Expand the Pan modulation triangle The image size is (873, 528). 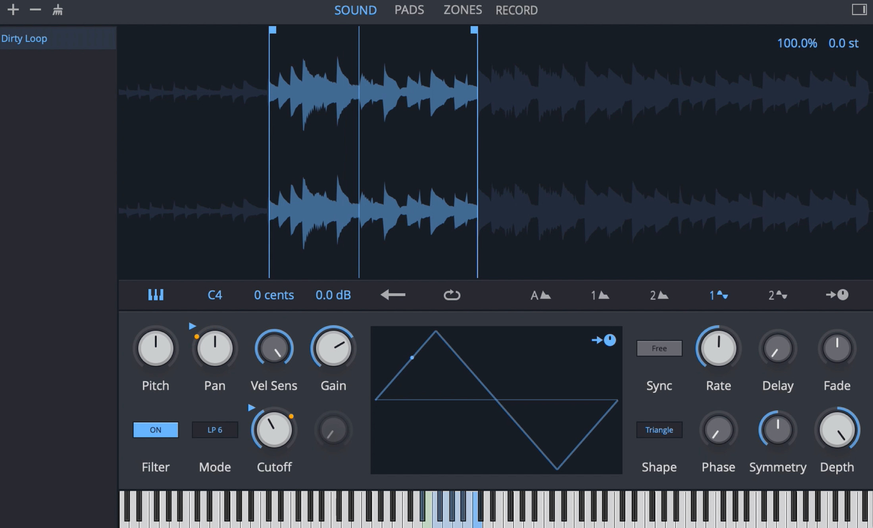point(192,326)
